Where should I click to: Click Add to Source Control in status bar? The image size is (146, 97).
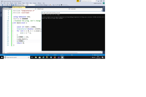pyautogui.click(x=98, y=55)
